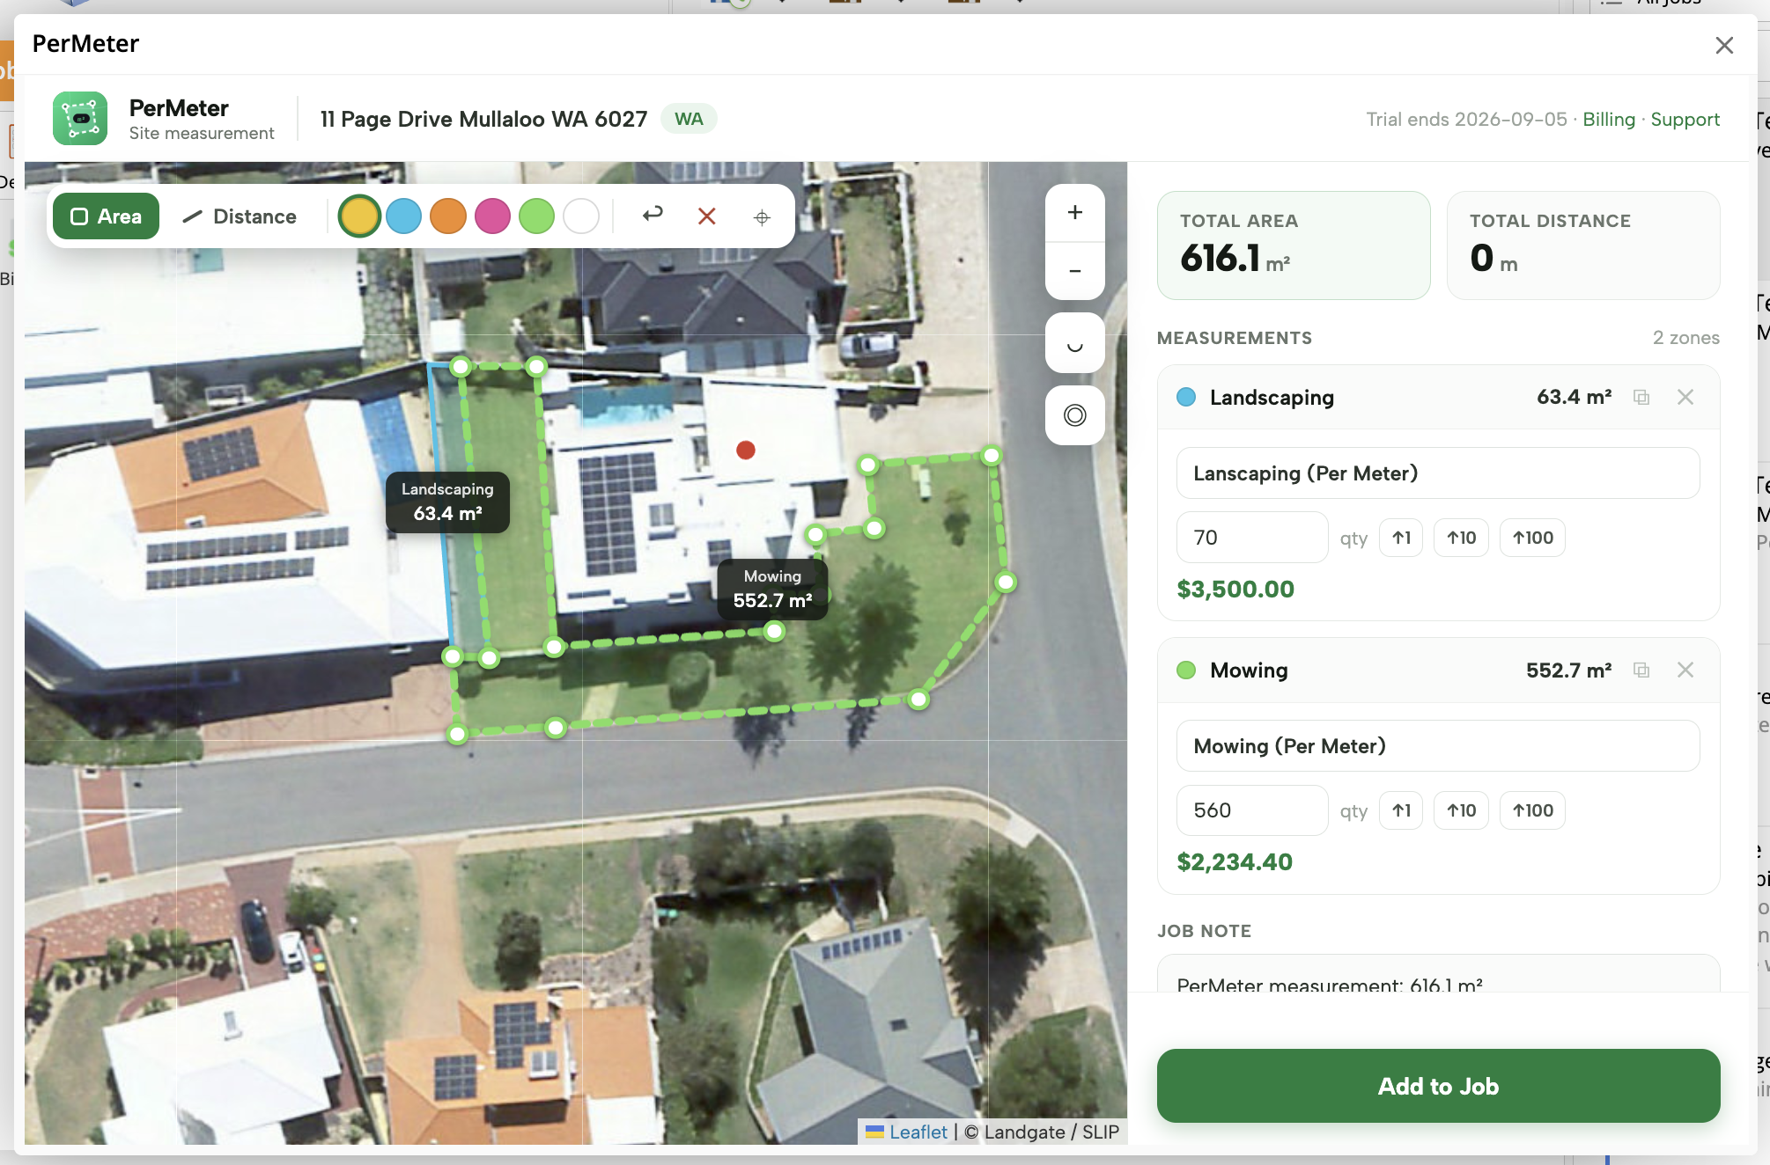The image size is (1770, 1165).
Task: Round Landscaping qty up to nearest 100
Action: click(1532, 538)
